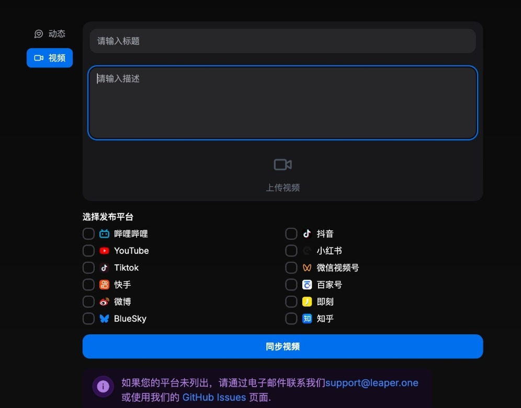Check the 微信视频号 checkbox
The image size is (521, 408).
point(291,267)
